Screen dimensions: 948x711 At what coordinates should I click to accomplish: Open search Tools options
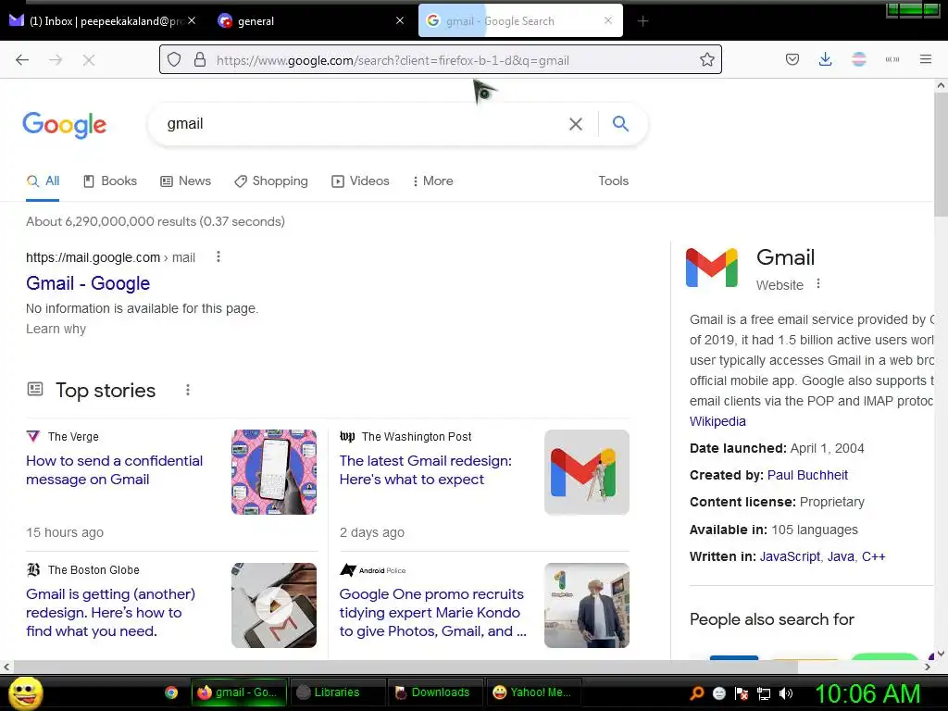tap(613, 181)
